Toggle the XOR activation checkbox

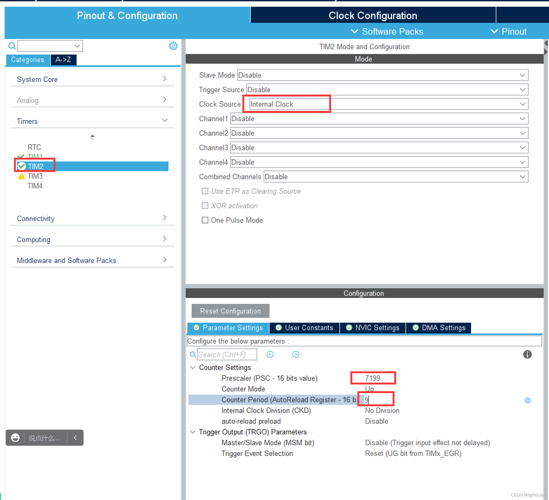205,206
